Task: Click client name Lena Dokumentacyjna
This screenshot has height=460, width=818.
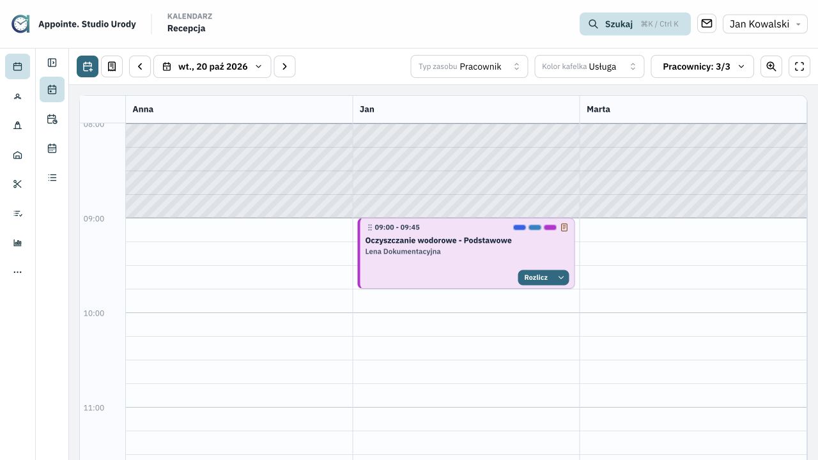Action: point(403,252)
